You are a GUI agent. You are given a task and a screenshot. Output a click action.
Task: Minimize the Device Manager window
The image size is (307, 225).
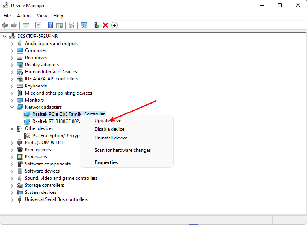tap(262, 5)
